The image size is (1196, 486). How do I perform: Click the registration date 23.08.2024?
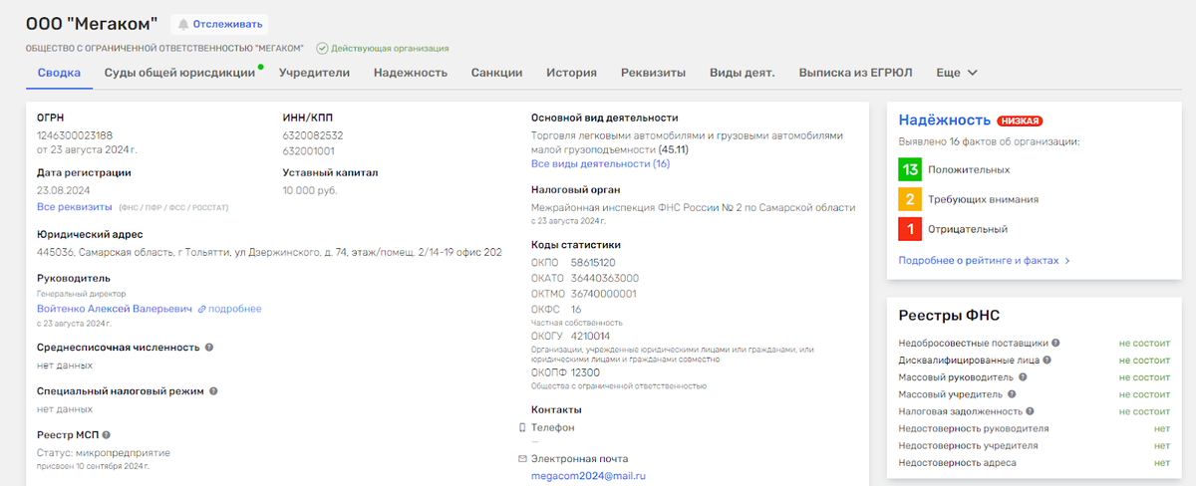tap(64, 190)
